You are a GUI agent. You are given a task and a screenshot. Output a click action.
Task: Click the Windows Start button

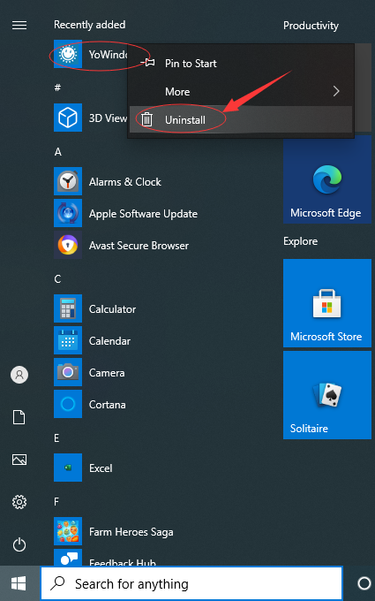click(19, 583)
